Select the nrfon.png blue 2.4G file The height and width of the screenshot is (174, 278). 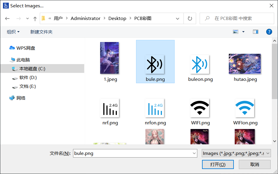coord(155,108)
